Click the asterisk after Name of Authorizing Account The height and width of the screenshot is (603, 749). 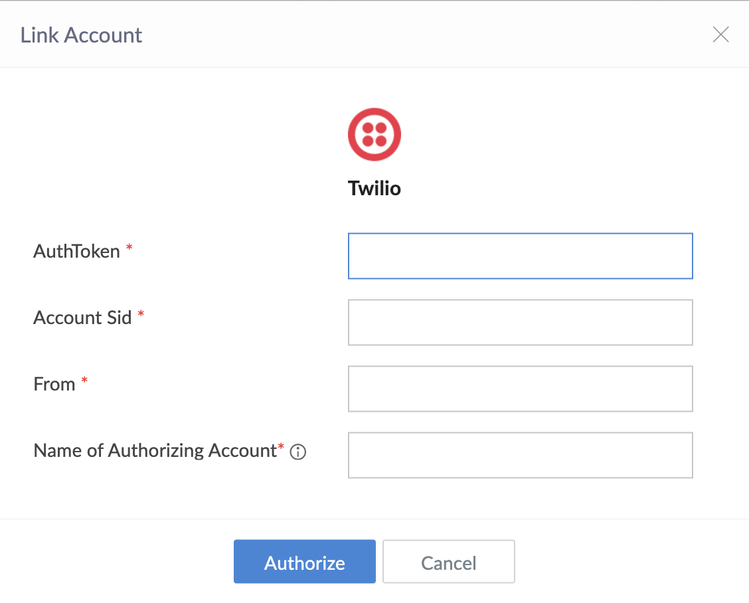(281, 447)
